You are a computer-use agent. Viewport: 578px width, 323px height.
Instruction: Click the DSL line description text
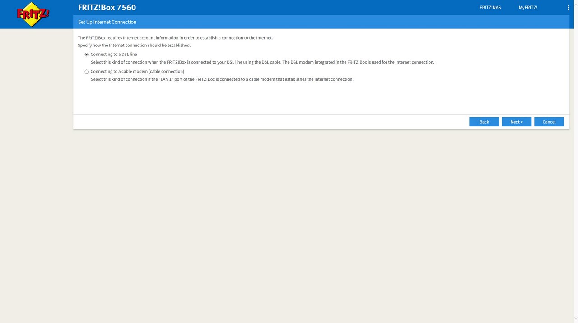(x=262, y=62)
